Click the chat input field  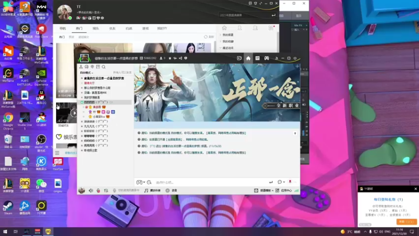(x=211, y=182)
